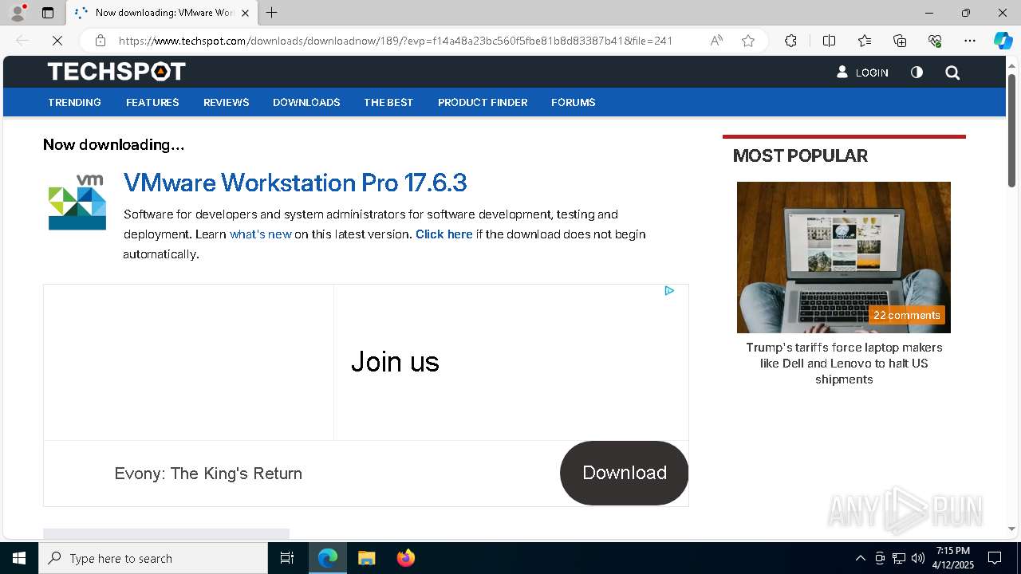
Task: Enable split screen view
Action: tap(829, 41)
